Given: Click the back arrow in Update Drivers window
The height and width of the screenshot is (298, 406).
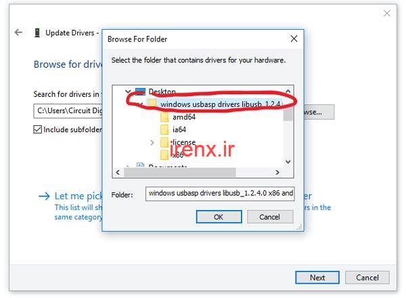Looking at the screenshot, I should (18, 33).
